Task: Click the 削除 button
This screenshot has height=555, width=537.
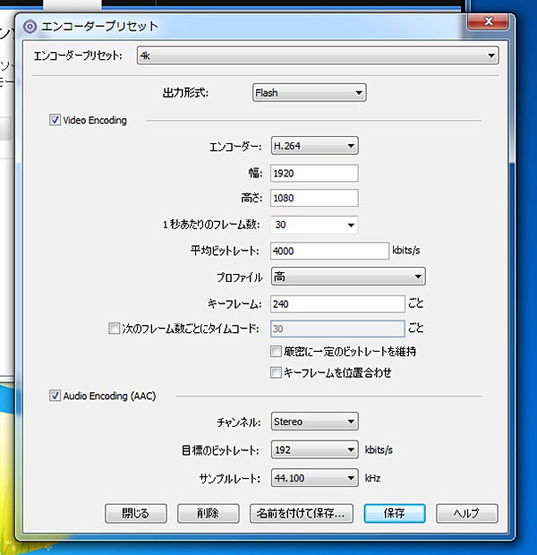Action: [x=209, y=513]
